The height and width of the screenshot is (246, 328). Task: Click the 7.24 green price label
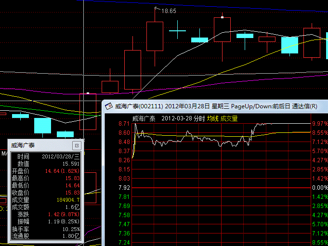tap(124, 243)
